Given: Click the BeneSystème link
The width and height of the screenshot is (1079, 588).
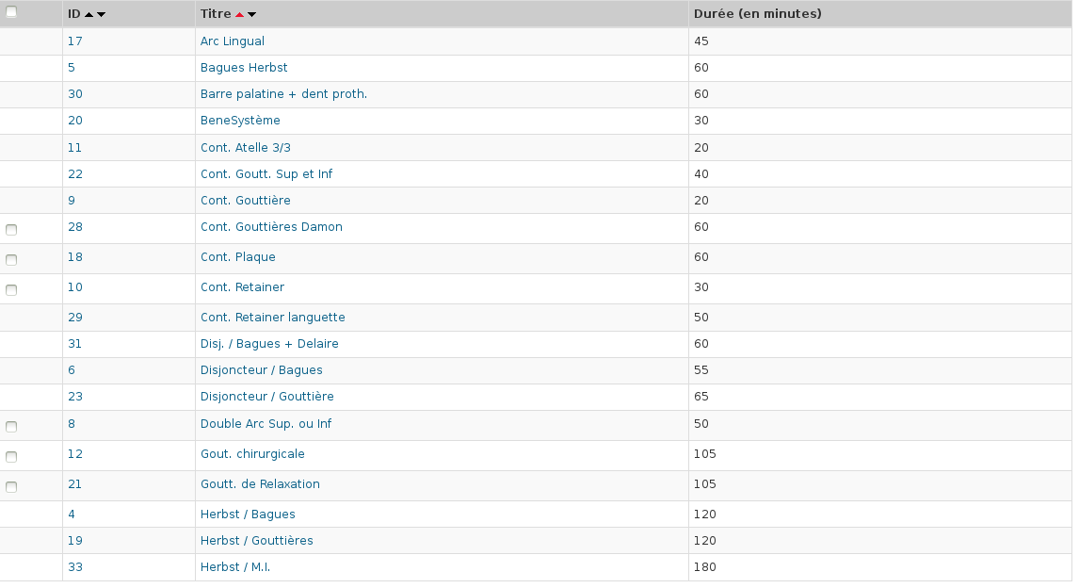Looking at the screenshot, I should click(240, 121).
